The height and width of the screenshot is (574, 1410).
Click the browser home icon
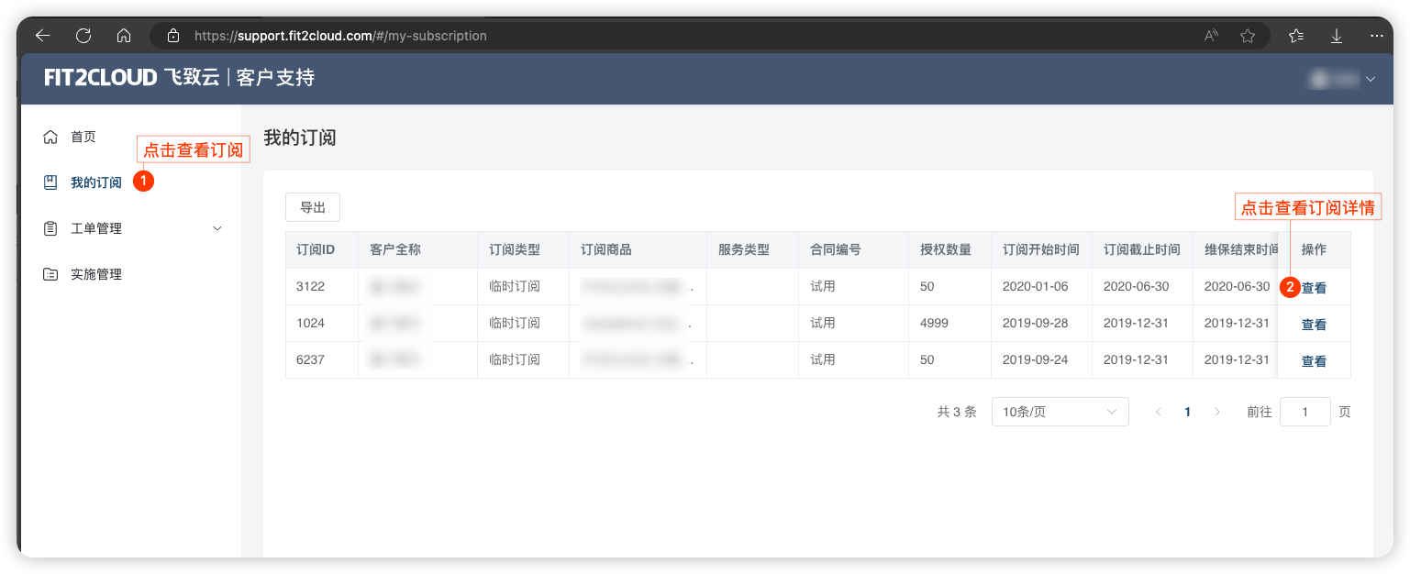coord(124,35)
